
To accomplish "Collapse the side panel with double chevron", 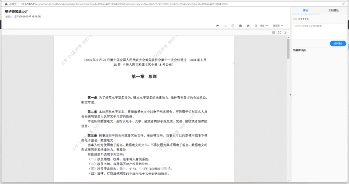I will [285, 33].
